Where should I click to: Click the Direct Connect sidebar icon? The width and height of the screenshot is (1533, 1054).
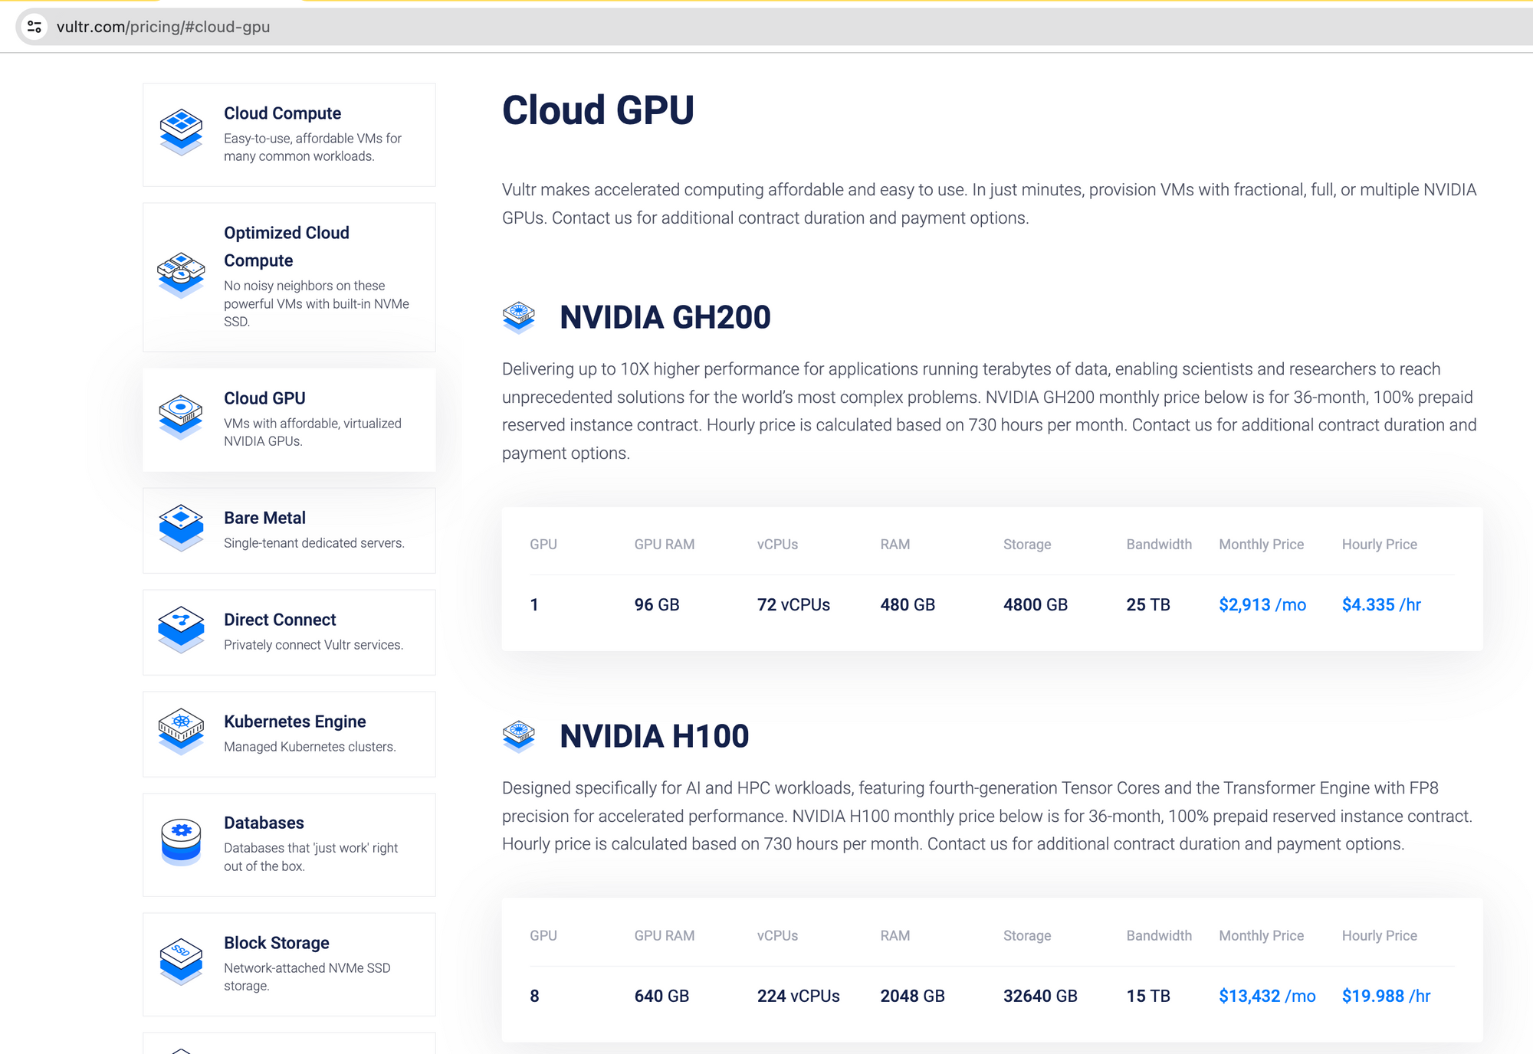pyautogui.click(x=181, y=629)
